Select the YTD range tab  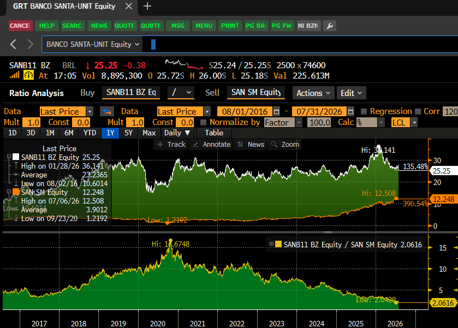[90, 133]
